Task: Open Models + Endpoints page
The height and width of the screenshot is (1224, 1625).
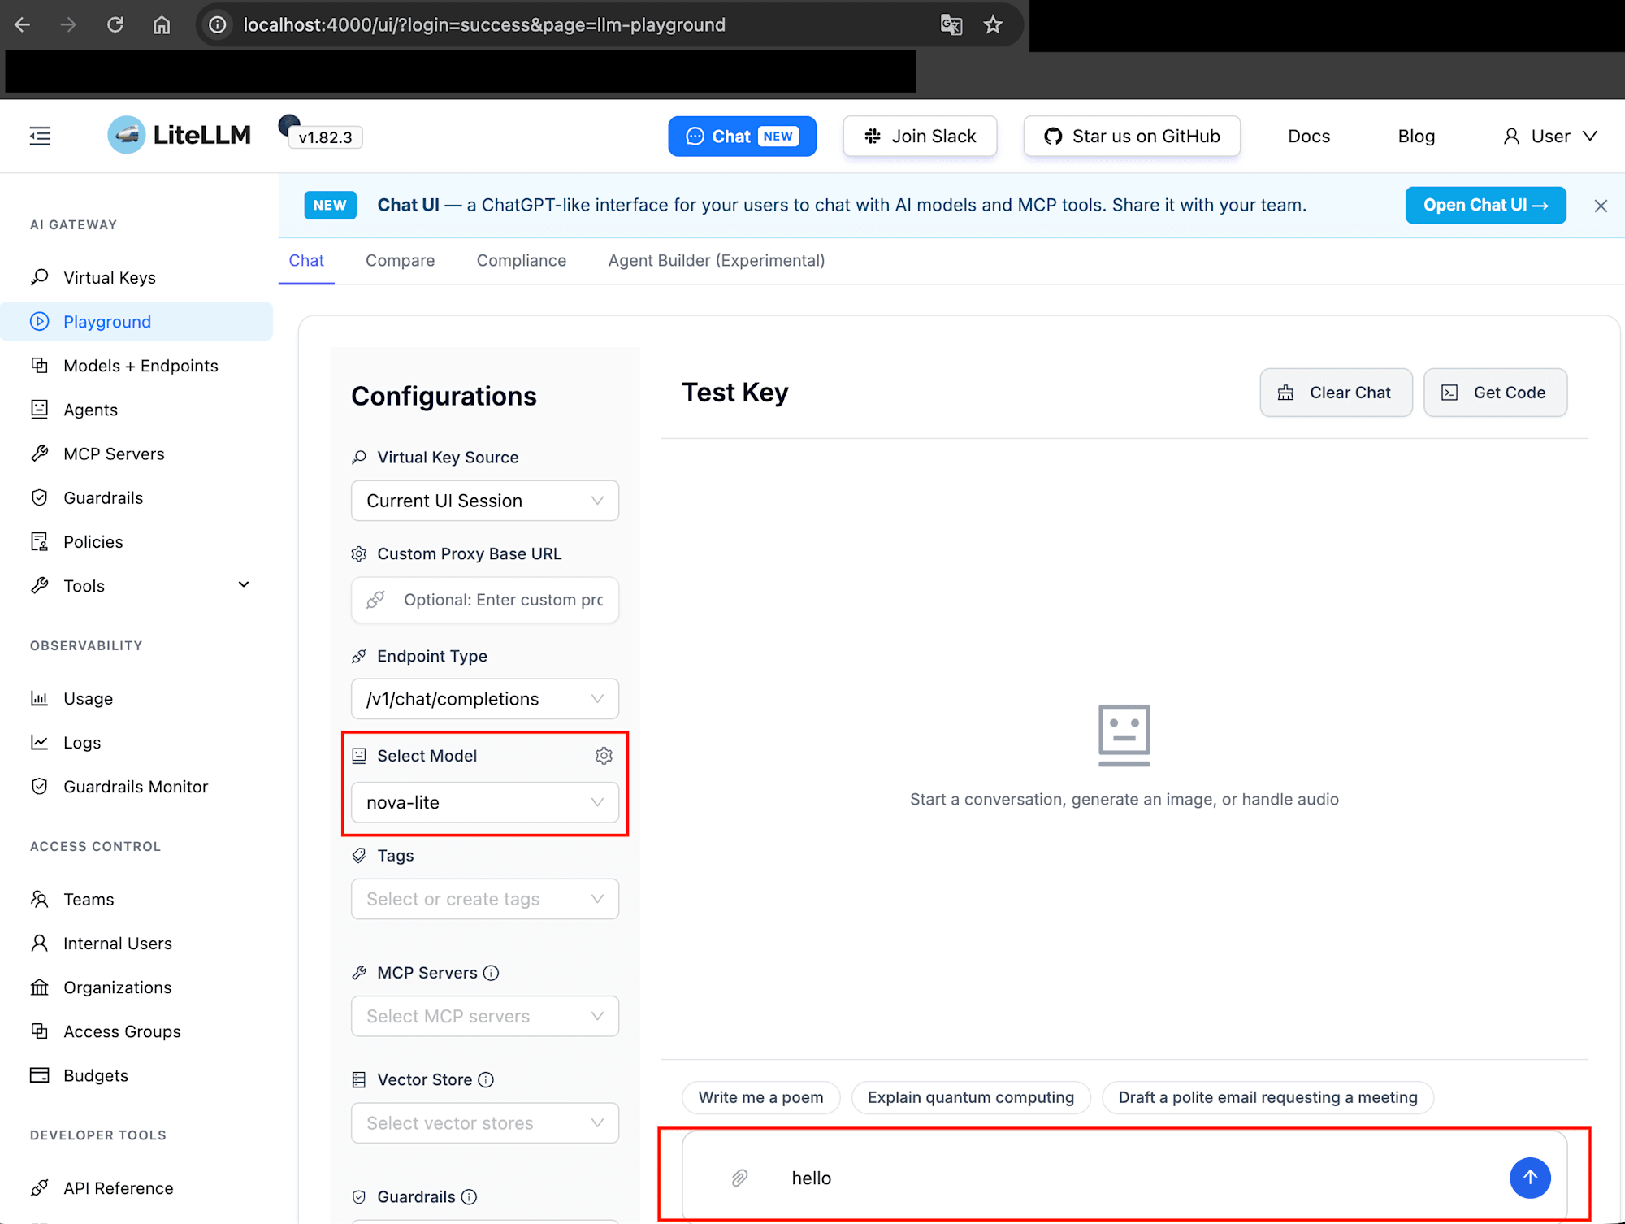Action: (136, 366)
